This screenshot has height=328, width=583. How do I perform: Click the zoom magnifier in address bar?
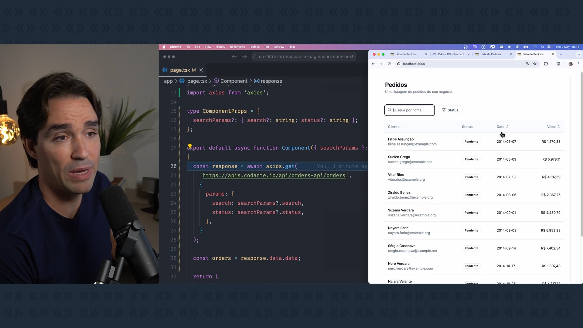pos(527,64)
